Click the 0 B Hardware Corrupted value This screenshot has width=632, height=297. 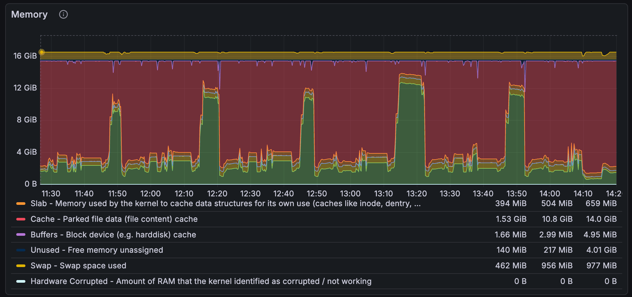click(611, 281)
